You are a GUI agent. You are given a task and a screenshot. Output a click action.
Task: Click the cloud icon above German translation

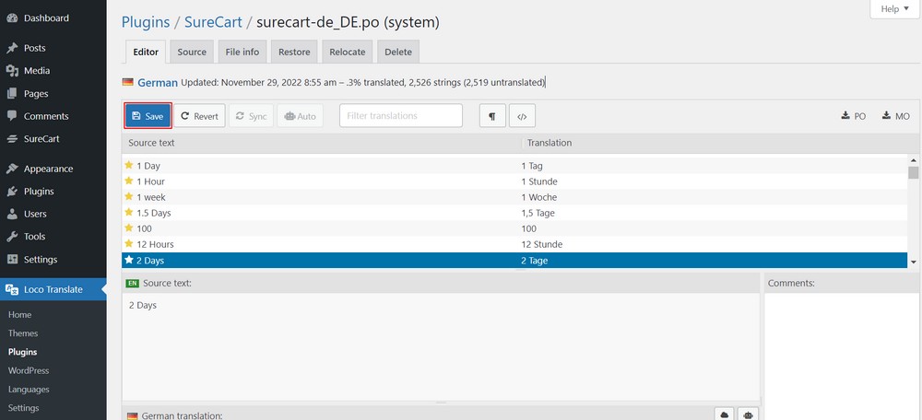point(727,415)
